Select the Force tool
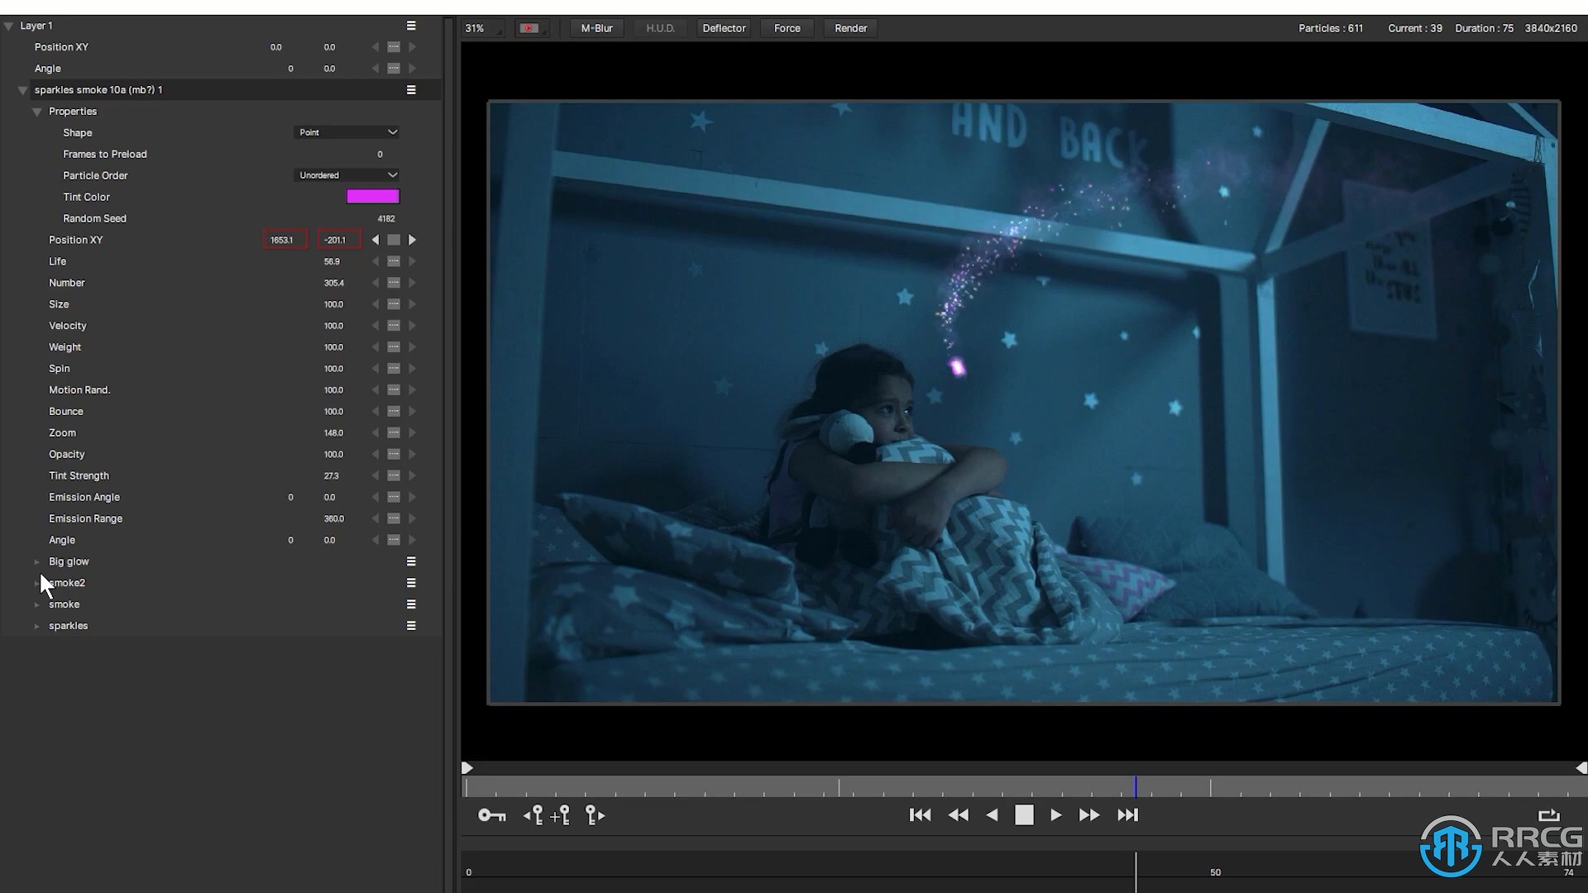 pos(787,28)
